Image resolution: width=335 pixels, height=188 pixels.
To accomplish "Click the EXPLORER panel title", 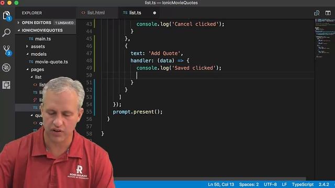I will tap(32, 13).
